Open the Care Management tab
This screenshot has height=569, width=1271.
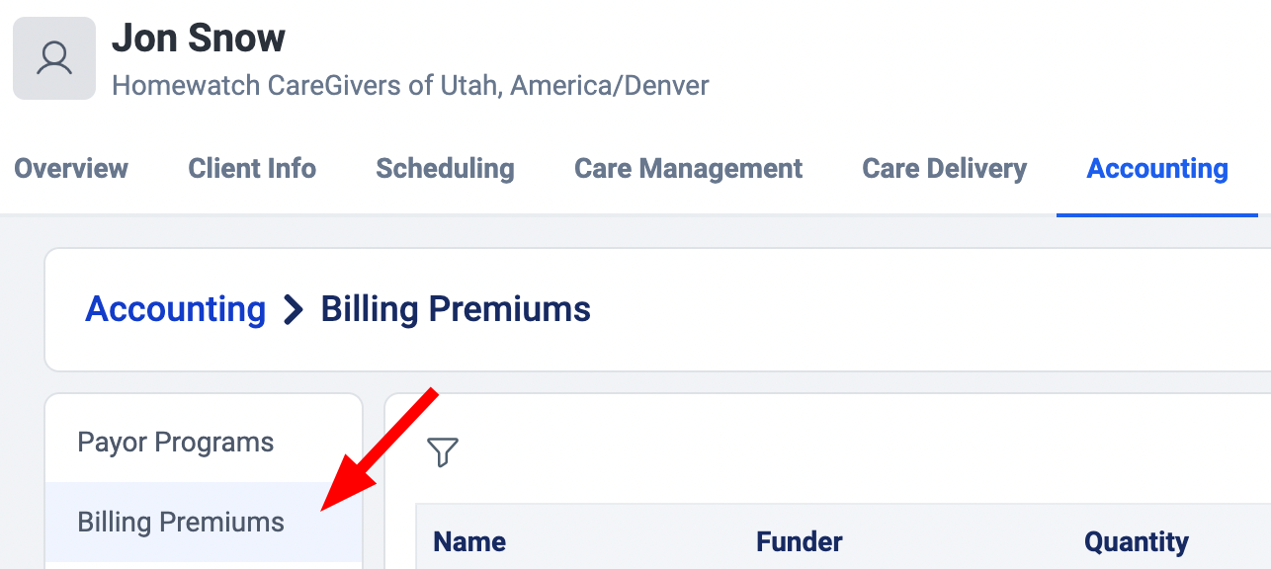click(688, 169)
